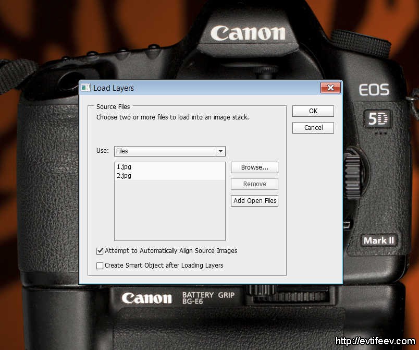Select 1.jpg in the file list
Viewport: 419px width, 350px height.
pyautogui.click(x=170, y=167)
